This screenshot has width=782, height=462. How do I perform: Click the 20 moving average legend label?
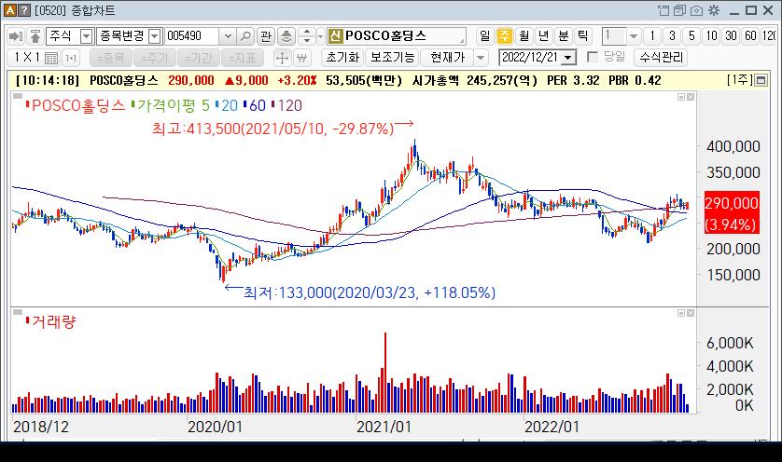[230, 105]
